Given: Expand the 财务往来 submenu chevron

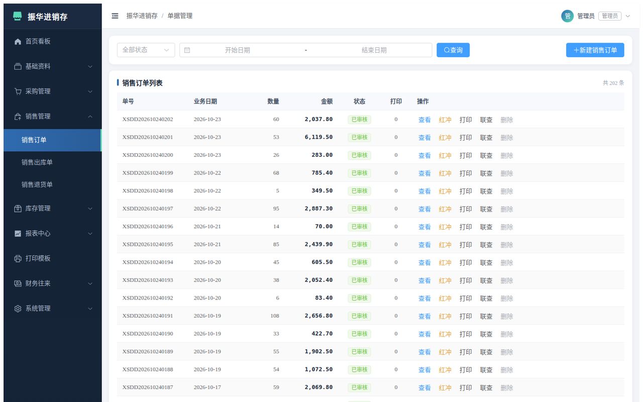Looking at the screenshot, I should pyautogui.click(x=90, y=283).
